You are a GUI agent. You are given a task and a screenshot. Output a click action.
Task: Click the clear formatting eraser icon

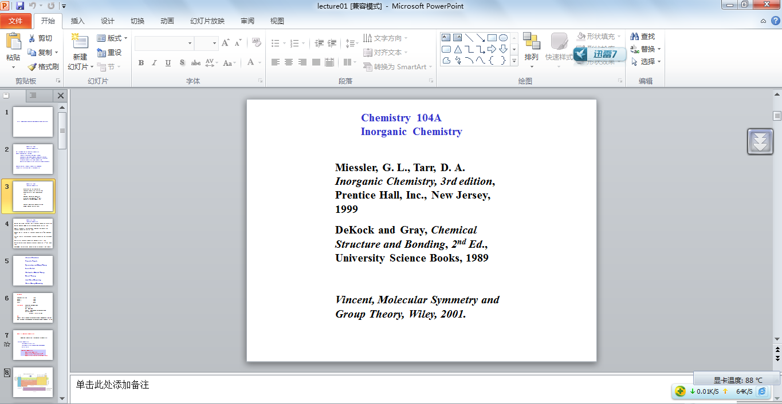(257, 43)
